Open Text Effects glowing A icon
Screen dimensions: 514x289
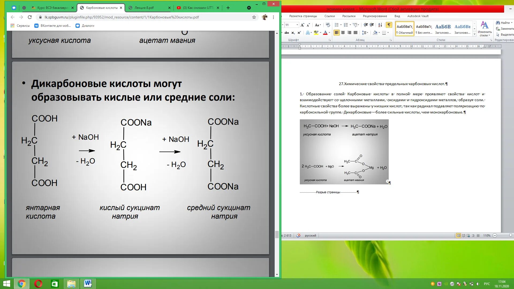(308, 33)
